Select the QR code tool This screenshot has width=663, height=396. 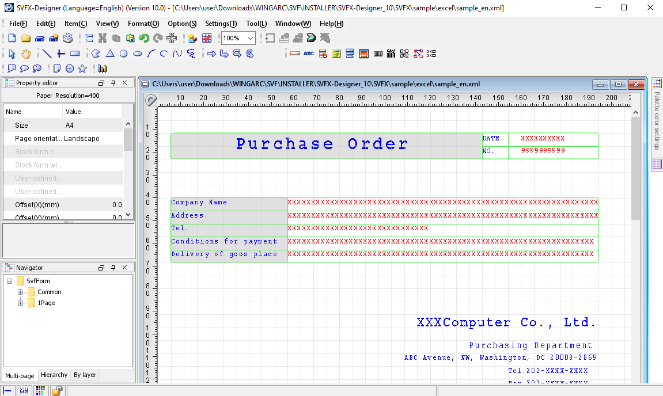(x=404, y=54)
